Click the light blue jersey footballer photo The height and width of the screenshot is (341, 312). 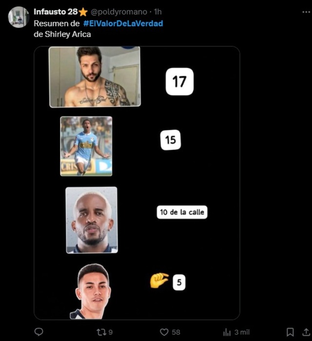(x=86, y=146)
